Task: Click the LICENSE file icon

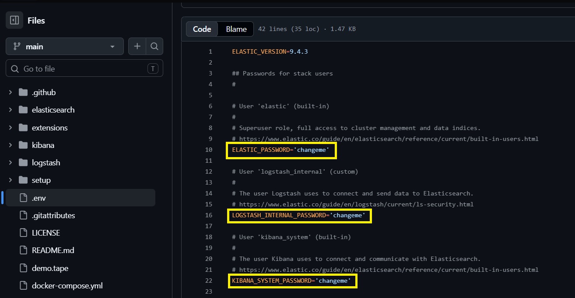Action: [23, 233]
